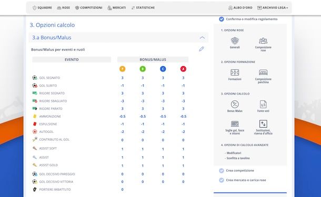Click the goalkeeper value for Portiere Imbattuto
This screenshot has width=321, height=197.
tap(122, 190)
